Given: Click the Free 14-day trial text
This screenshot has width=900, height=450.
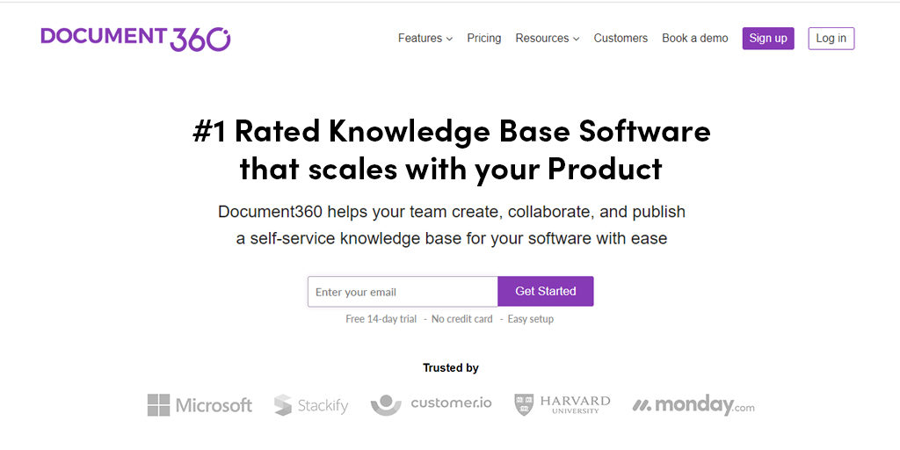Looking at the screenshot, I should 381,319.
